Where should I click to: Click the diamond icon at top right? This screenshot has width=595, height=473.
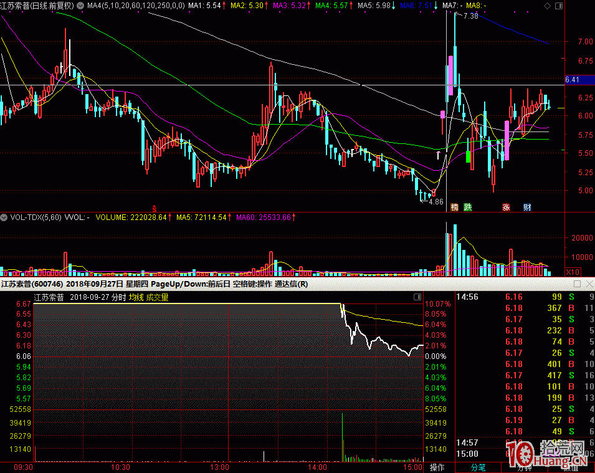coord(547,5)
